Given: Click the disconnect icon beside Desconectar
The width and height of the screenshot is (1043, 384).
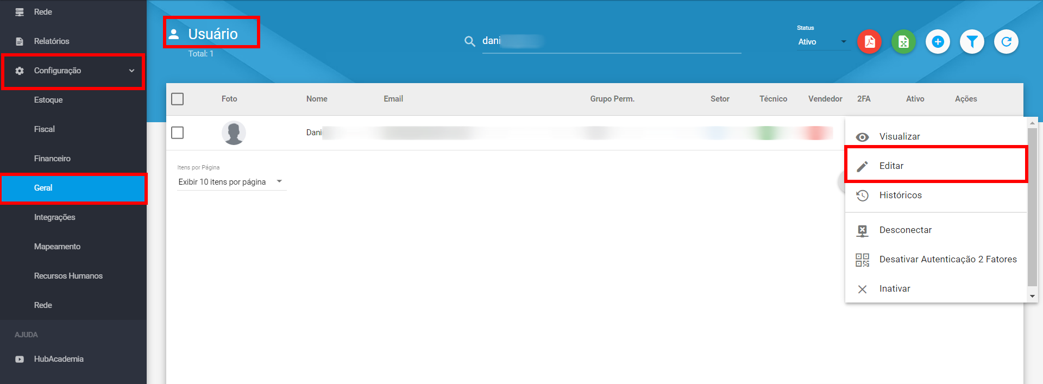Looking at the screenshot, I should (x=862, y=230).
